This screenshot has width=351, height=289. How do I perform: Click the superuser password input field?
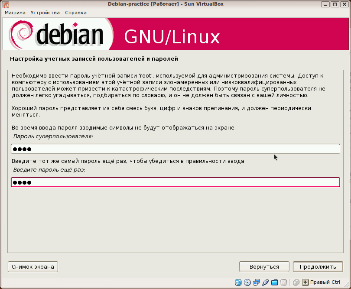click(173, 148)
